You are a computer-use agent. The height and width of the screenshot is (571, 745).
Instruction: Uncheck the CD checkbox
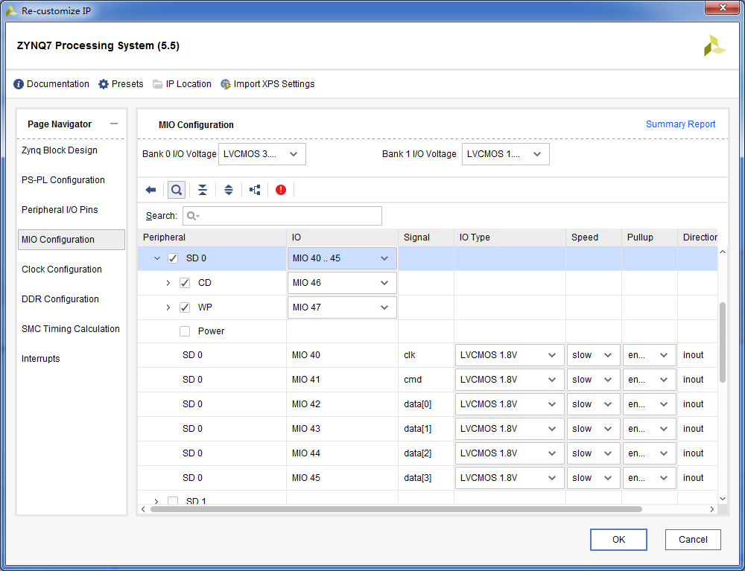pyautogui.click(x=185, y=283)
